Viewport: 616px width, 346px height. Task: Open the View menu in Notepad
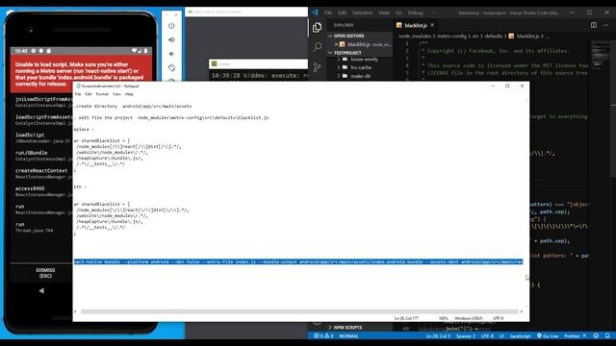(x=116, y=94)
